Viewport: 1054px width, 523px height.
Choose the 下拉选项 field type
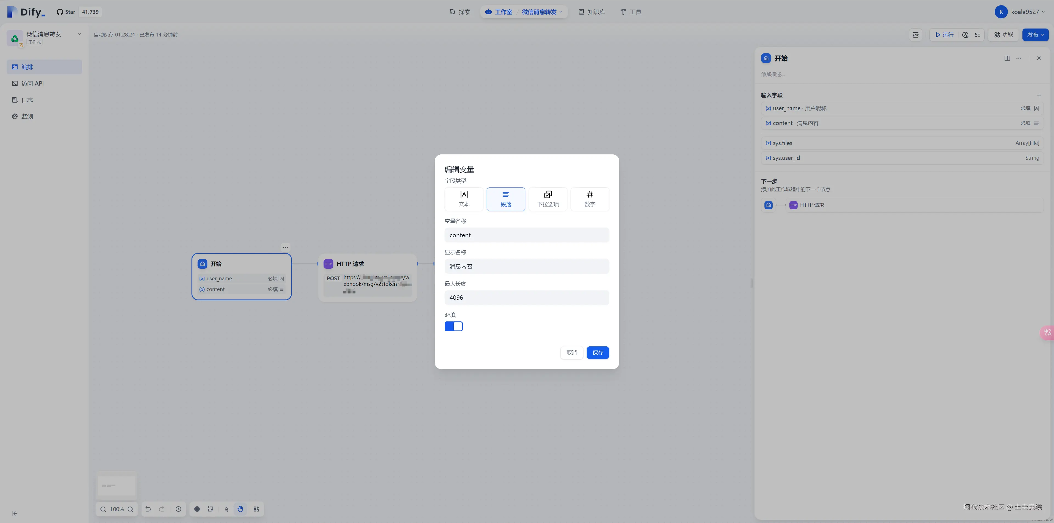click(548, 199)
